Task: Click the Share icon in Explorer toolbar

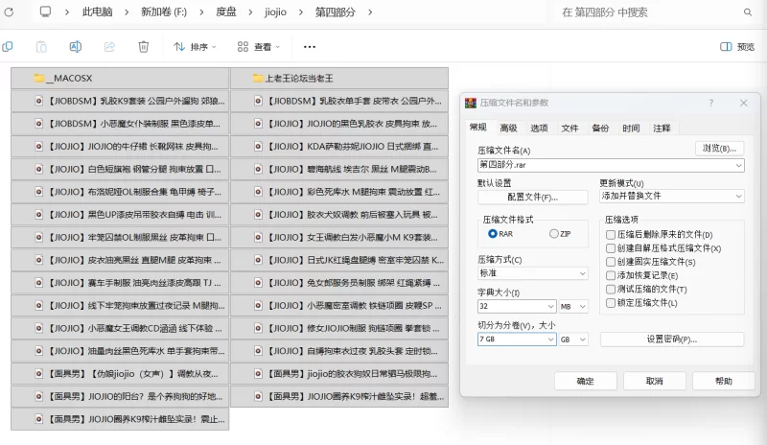Action: (x=109, y=46)
